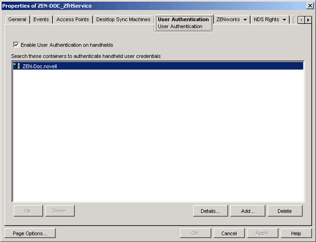Click Add to add a container
This screenshot has height=242, width=316.
248,211
